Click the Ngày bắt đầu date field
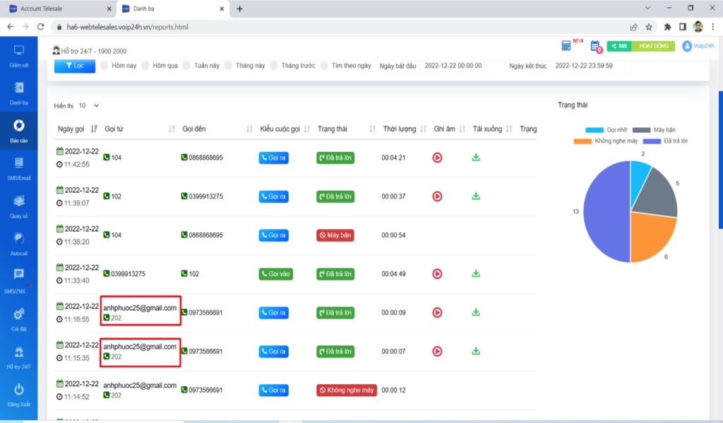The height and width of the screenshot is (423, 723). (x=460, y=66)
